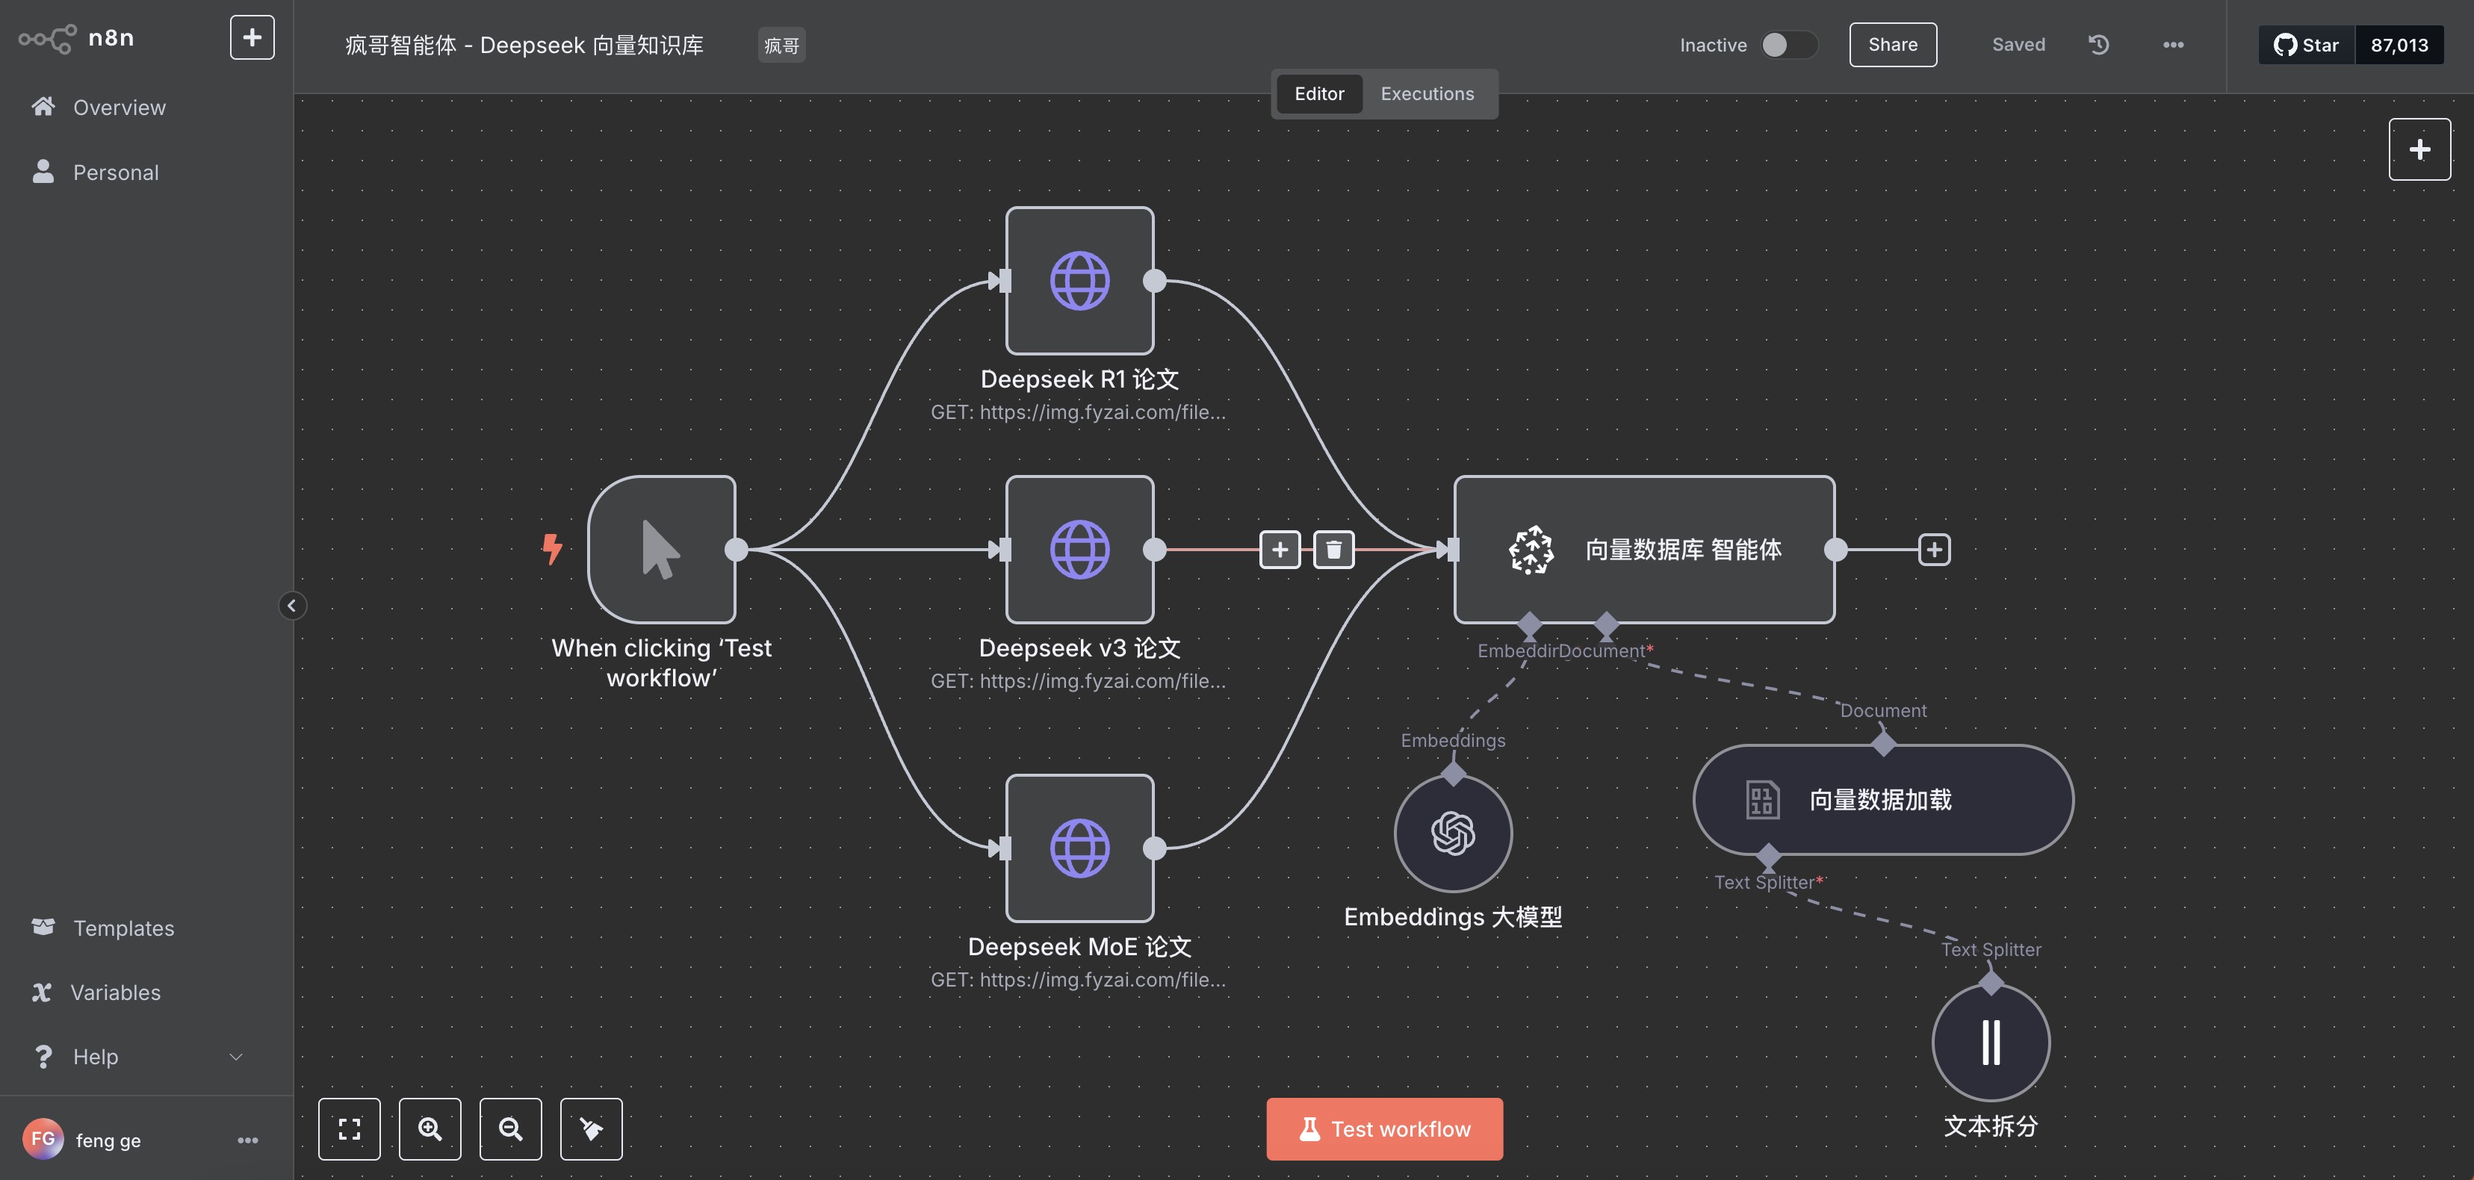Select the 向量数据加载 node
The width and height of the screenshot is (2474, 1180).
pos(1882,800)
